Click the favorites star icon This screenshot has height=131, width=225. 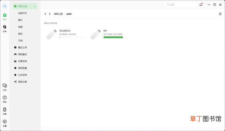15,68
